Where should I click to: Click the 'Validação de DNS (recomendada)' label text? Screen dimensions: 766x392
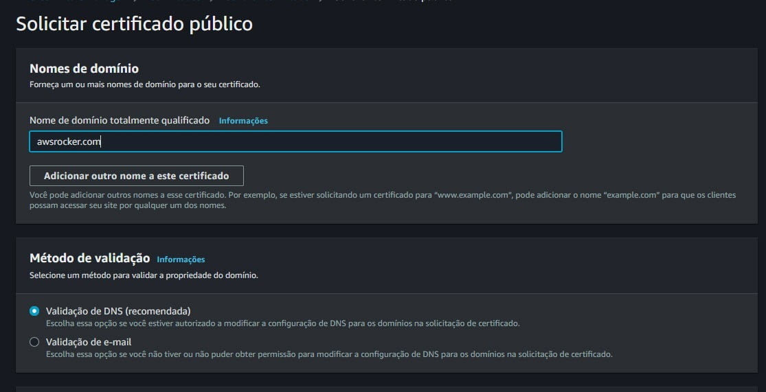(118, 311)
